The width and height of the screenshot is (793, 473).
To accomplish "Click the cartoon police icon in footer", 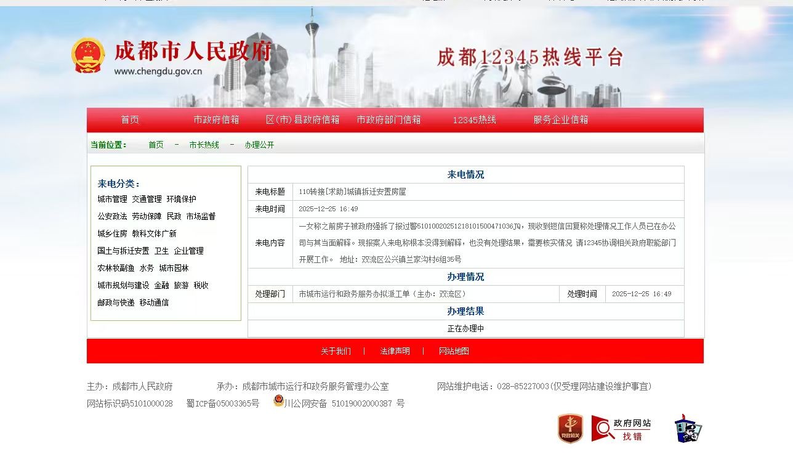I will click(688, 429).
